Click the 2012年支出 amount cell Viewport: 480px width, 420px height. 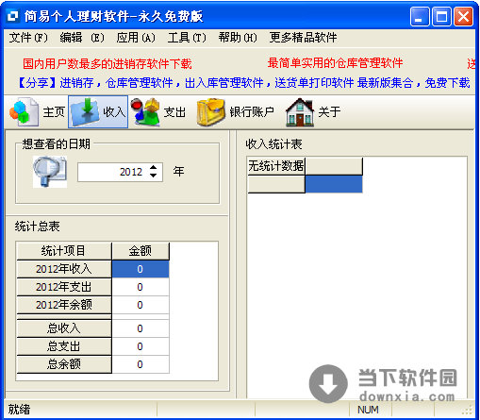point(141,287)
